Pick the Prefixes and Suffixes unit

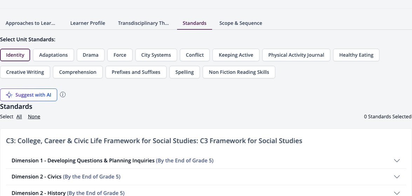pyautogui.click(x=136, y=72)
